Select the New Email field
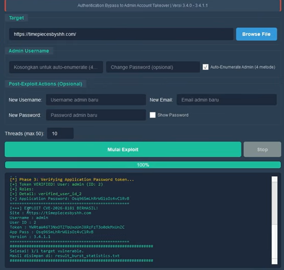284x270 pixels. click(226, 100)
